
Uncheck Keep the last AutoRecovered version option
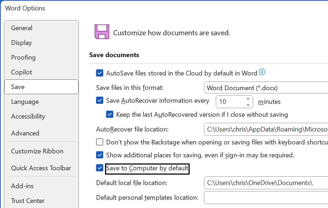[x=110, y=114]
